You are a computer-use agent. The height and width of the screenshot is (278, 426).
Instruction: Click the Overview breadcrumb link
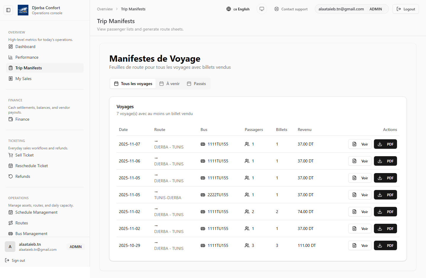point(105,9)
